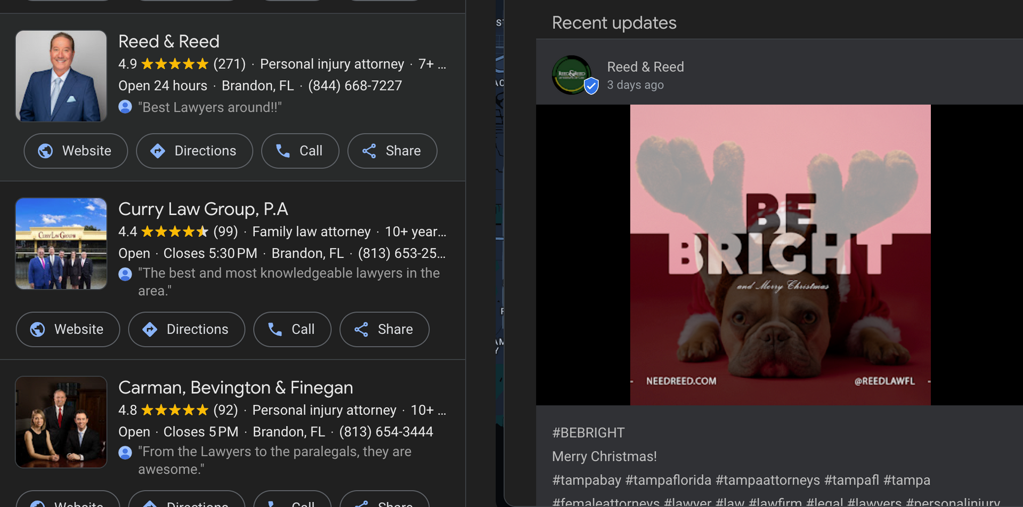
Task: Click "The best and most knowledgeable lawyers" review
Action: point(289,282)
